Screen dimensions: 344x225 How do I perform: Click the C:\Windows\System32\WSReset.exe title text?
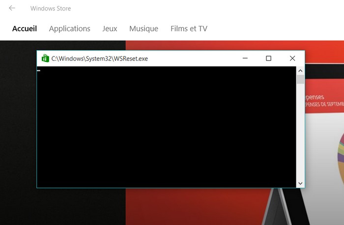click(100, 58)
